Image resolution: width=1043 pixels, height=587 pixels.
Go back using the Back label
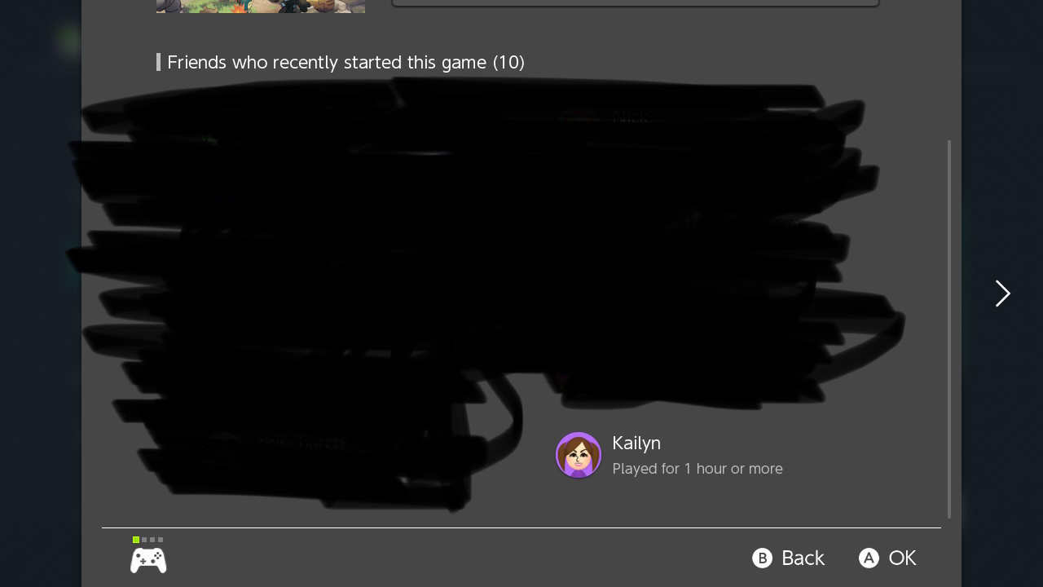point(803,558)
